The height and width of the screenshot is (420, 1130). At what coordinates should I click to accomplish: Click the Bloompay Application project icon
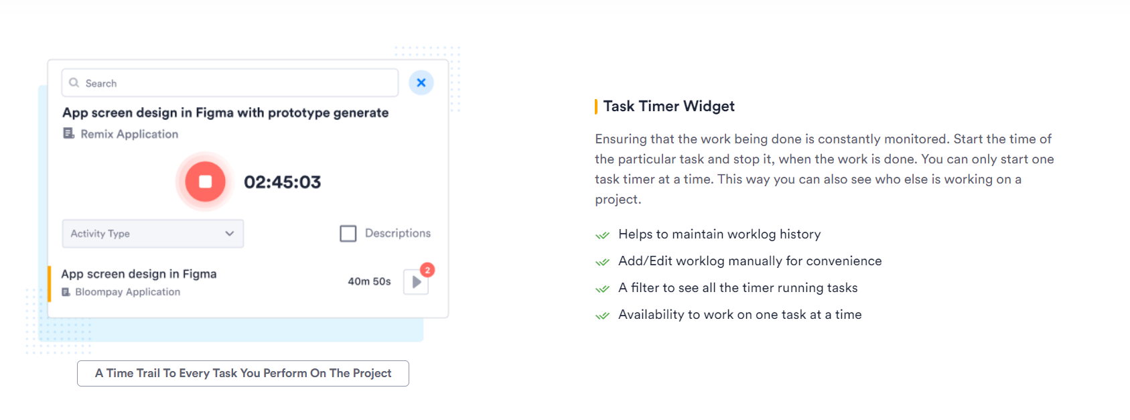coord(66,292)
